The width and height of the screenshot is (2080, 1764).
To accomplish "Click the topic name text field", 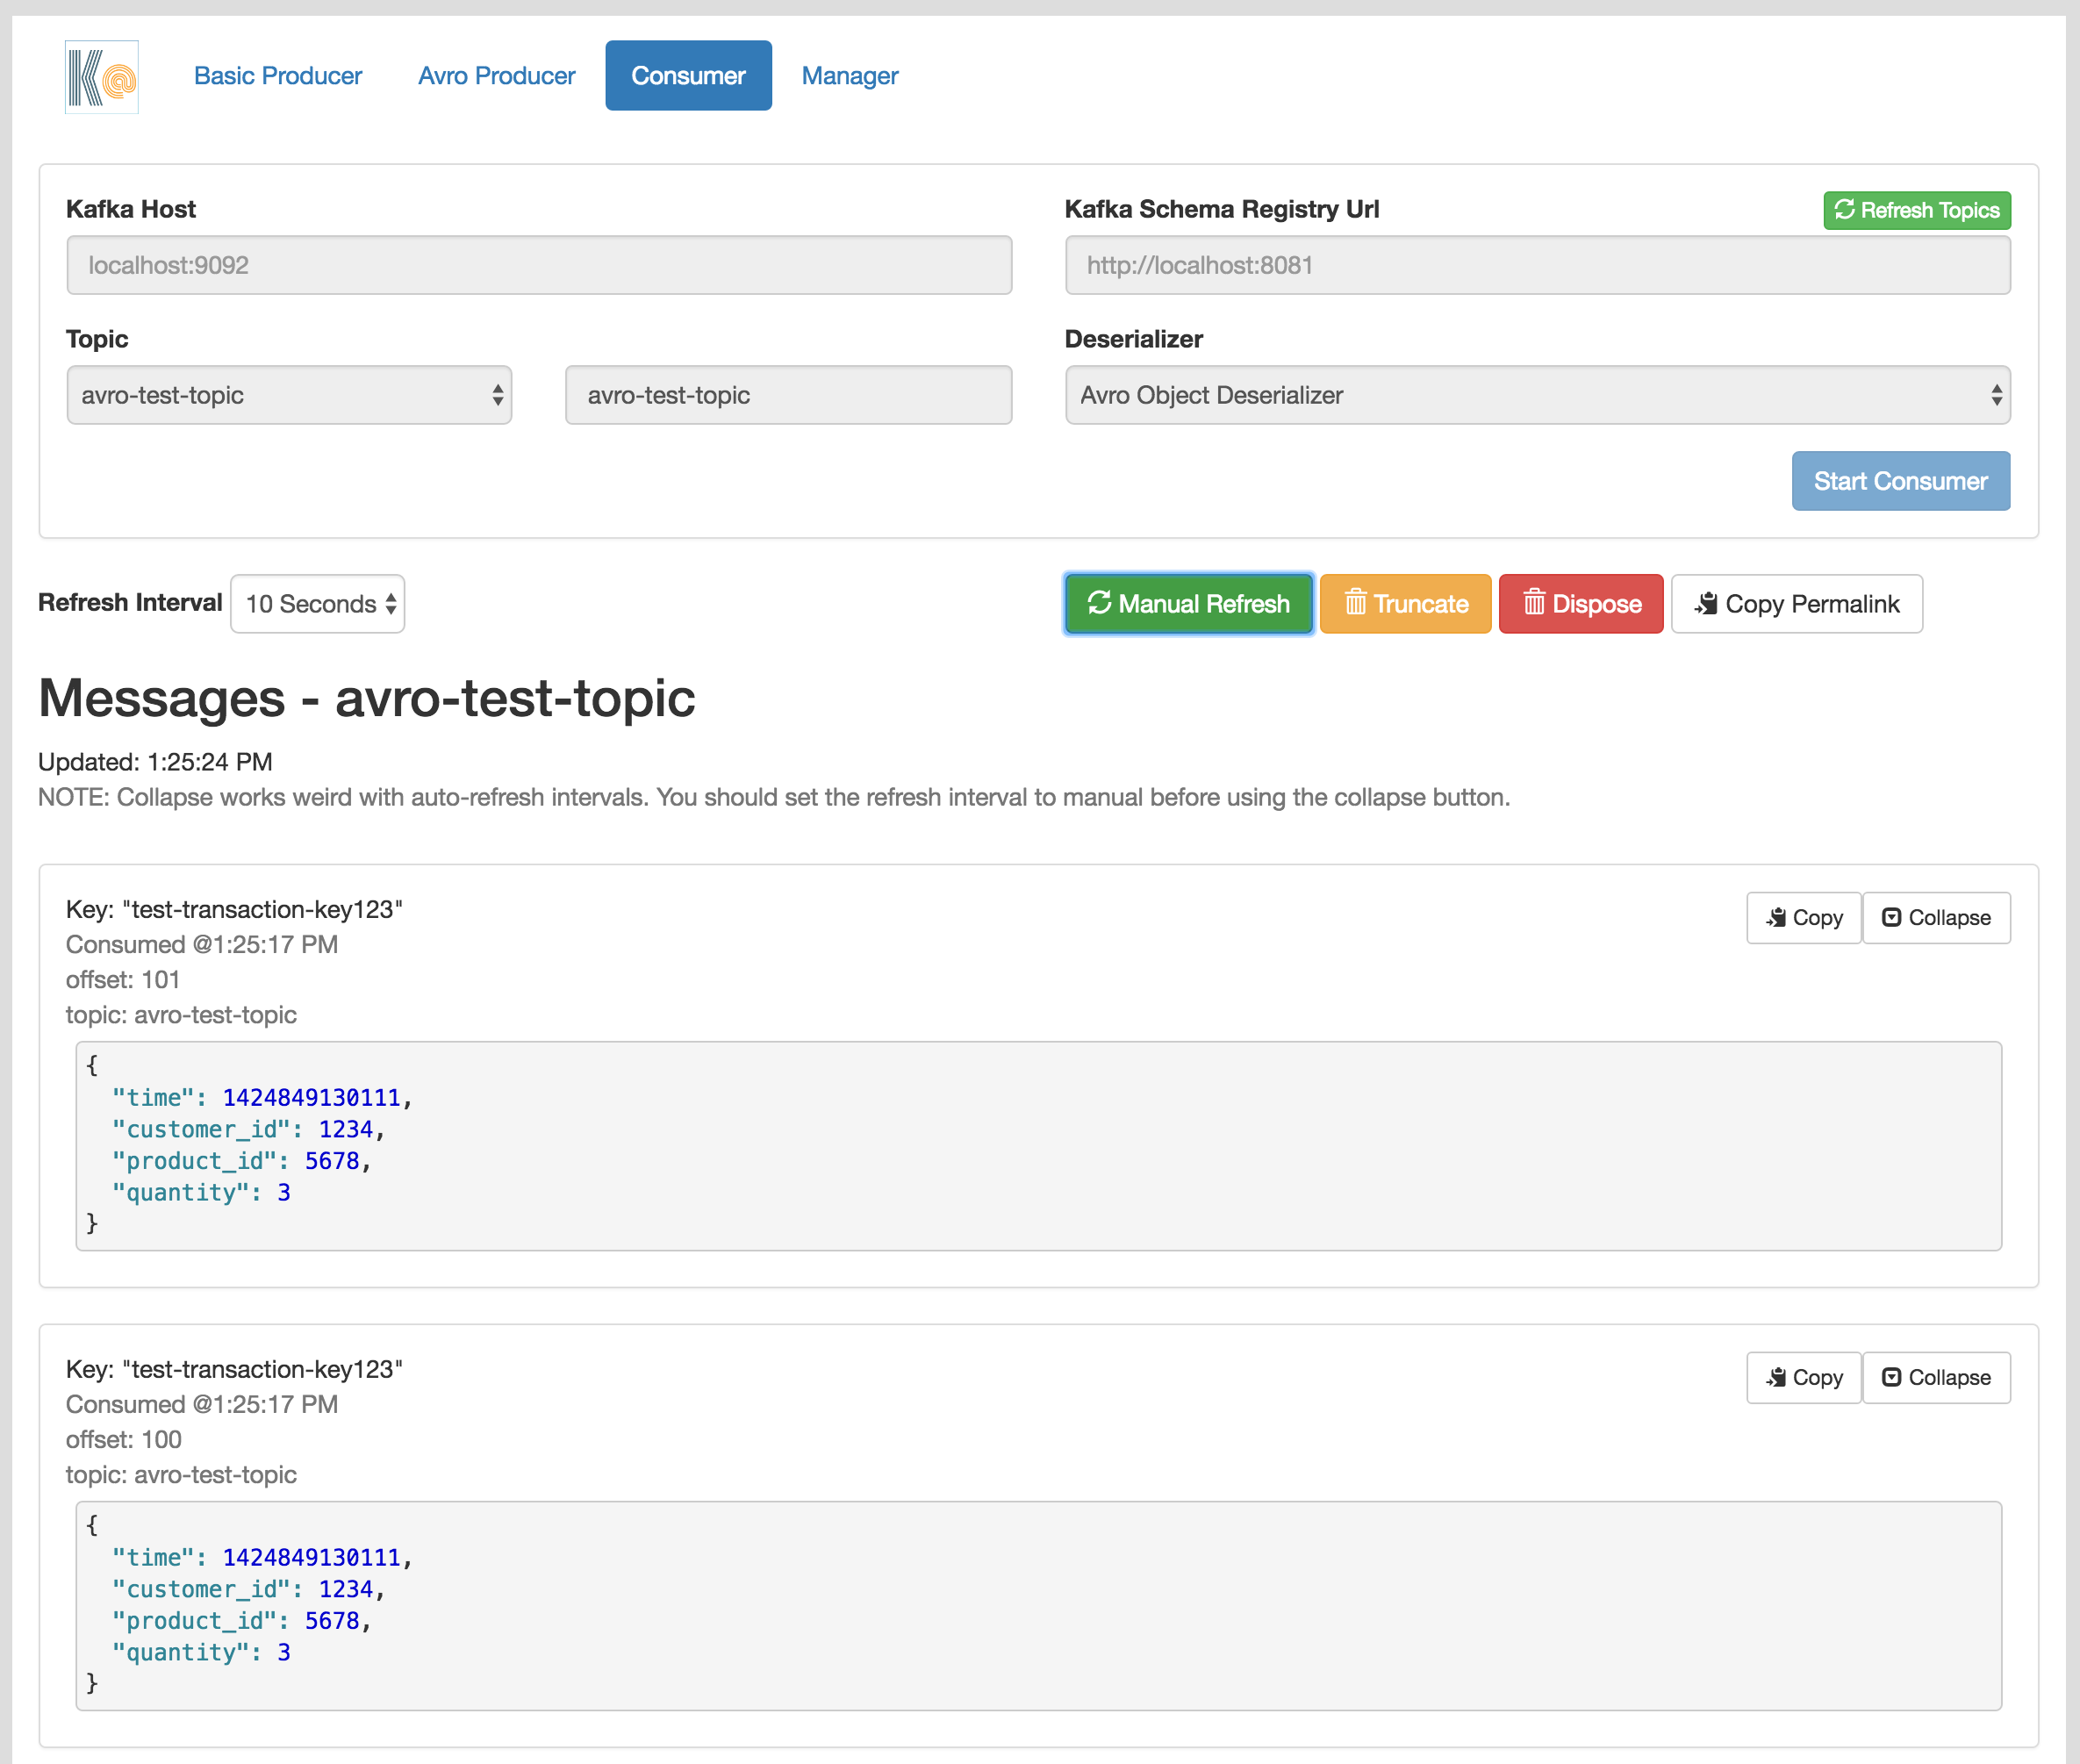I will click(x=788, y=395).
